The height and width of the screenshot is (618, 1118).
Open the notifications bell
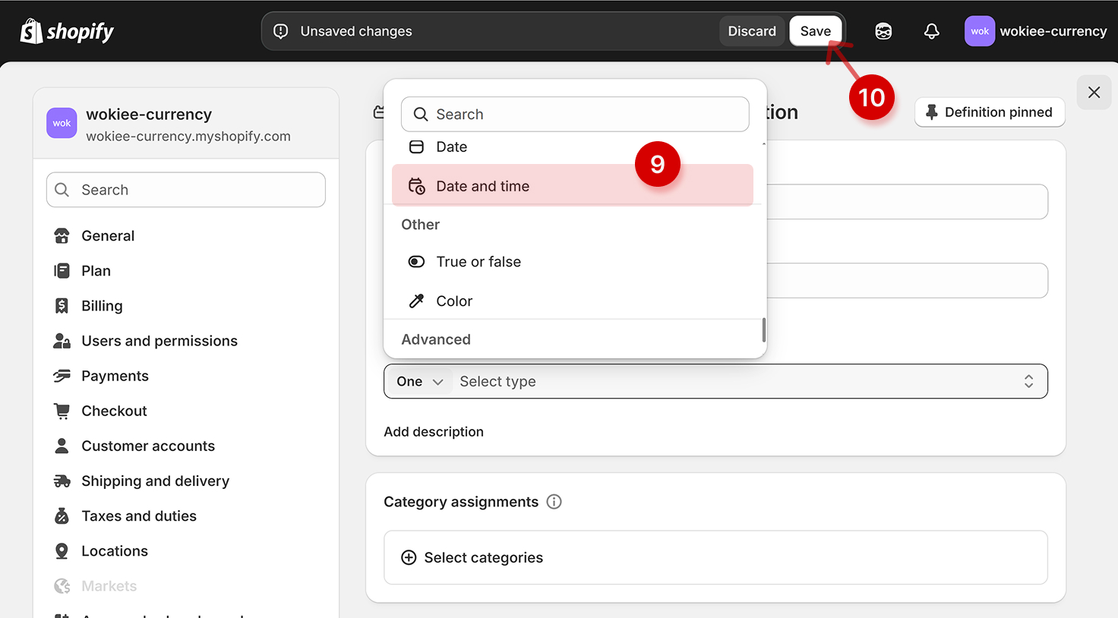tap(931, 31)
